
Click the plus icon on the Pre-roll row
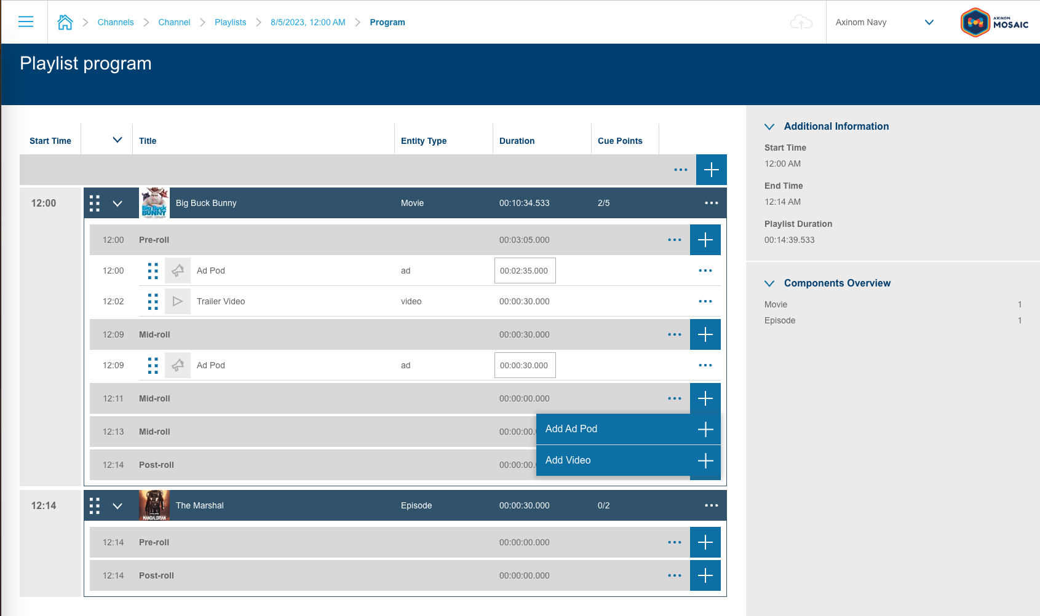coord(705,240)
